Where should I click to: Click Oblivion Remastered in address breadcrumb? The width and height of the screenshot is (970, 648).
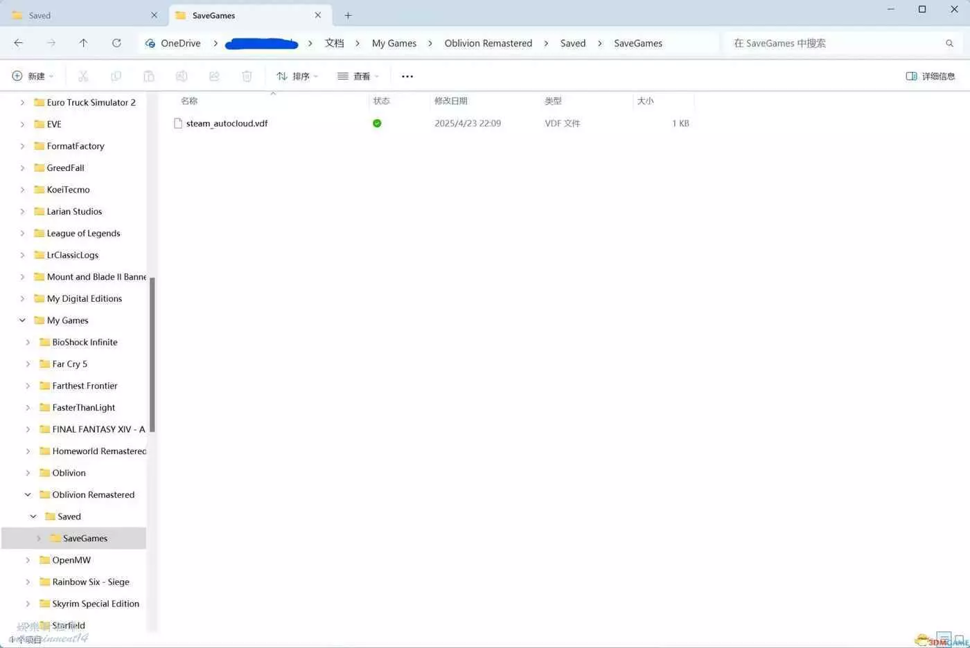[x=488, y=43]
